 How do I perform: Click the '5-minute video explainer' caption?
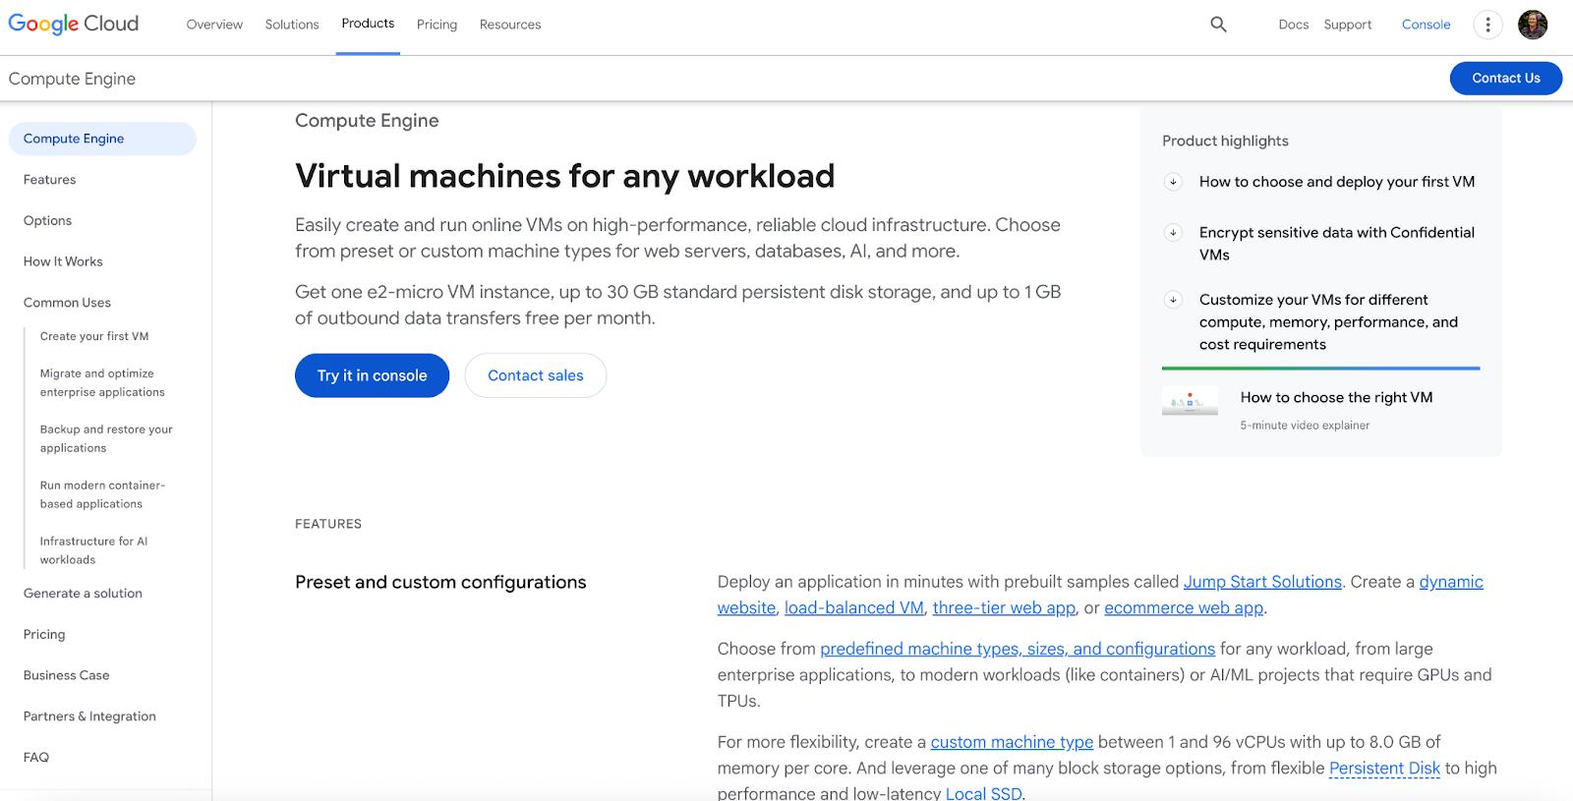(1305, 426)
